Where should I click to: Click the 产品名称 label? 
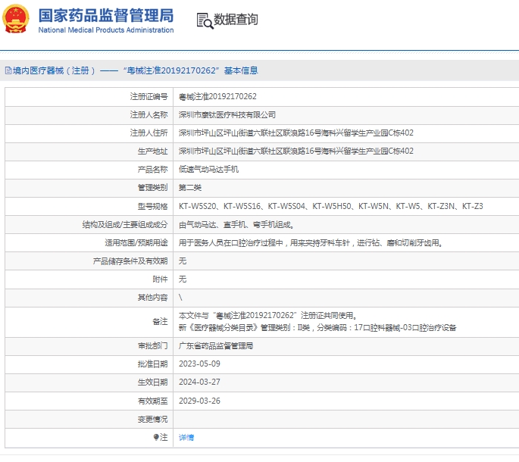point(152,170)
